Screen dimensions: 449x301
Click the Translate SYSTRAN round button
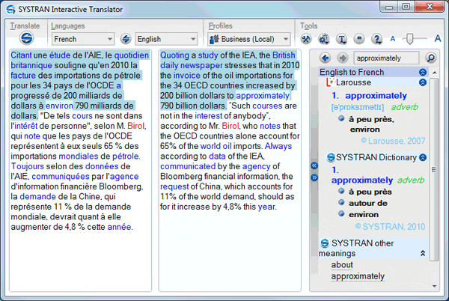point(27,38)
